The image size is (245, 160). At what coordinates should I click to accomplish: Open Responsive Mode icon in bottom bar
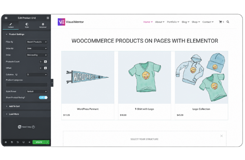click(x=24, y=142)
